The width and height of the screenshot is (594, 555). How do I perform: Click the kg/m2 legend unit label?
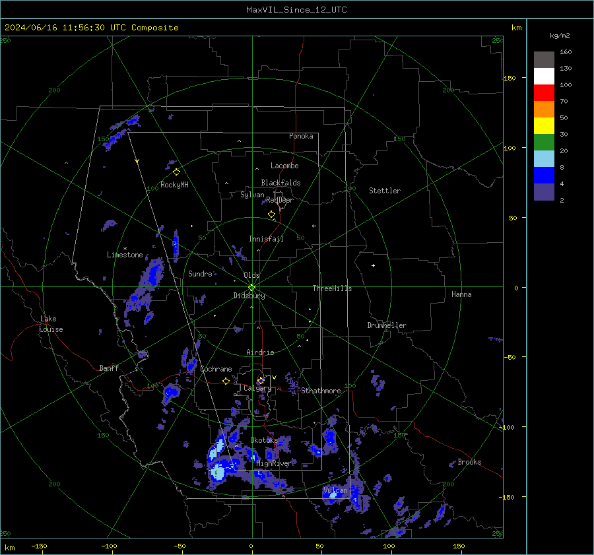click(560, 35)
